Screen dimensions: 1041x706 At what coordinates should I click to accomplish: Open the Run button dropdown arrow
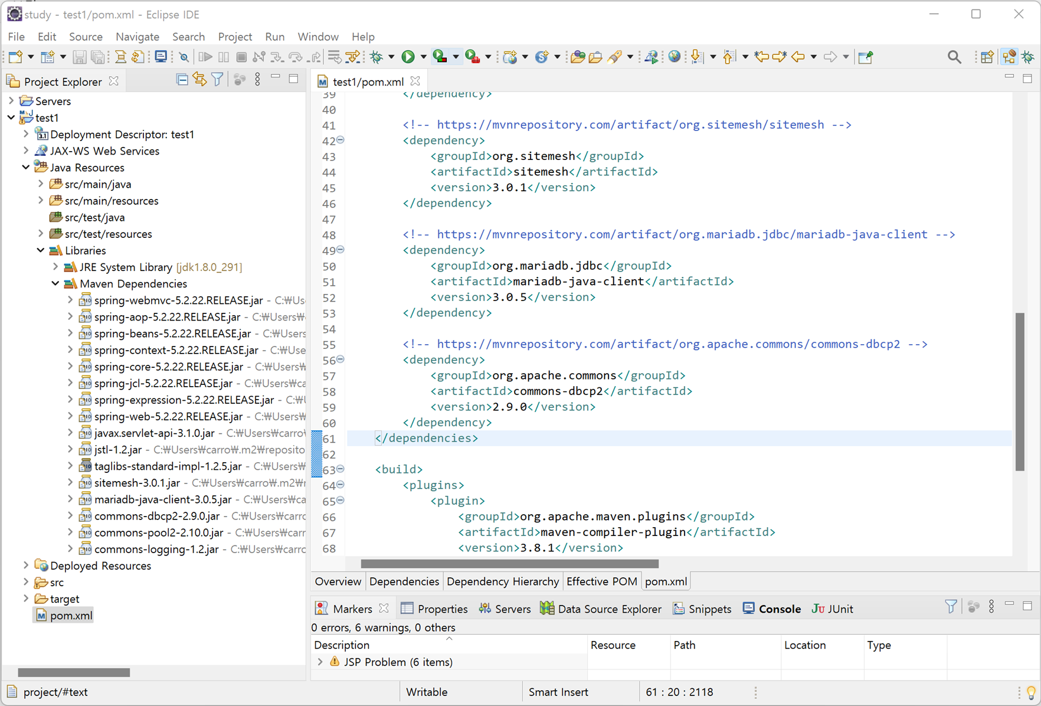coord(423,57)
